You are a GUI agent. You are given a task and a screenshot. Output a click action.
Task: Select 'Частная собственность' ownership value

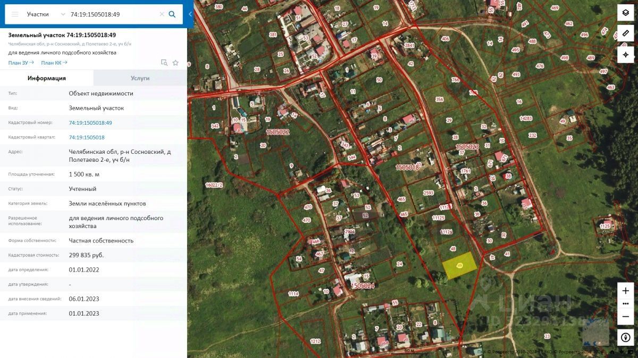pyautogui.click(x=101, y=240)
